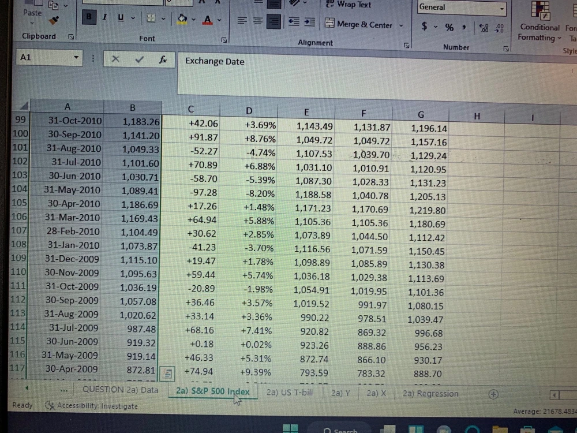577x433 pixels.
Task: Toggle Bold formatting
Action: [89, 17]
